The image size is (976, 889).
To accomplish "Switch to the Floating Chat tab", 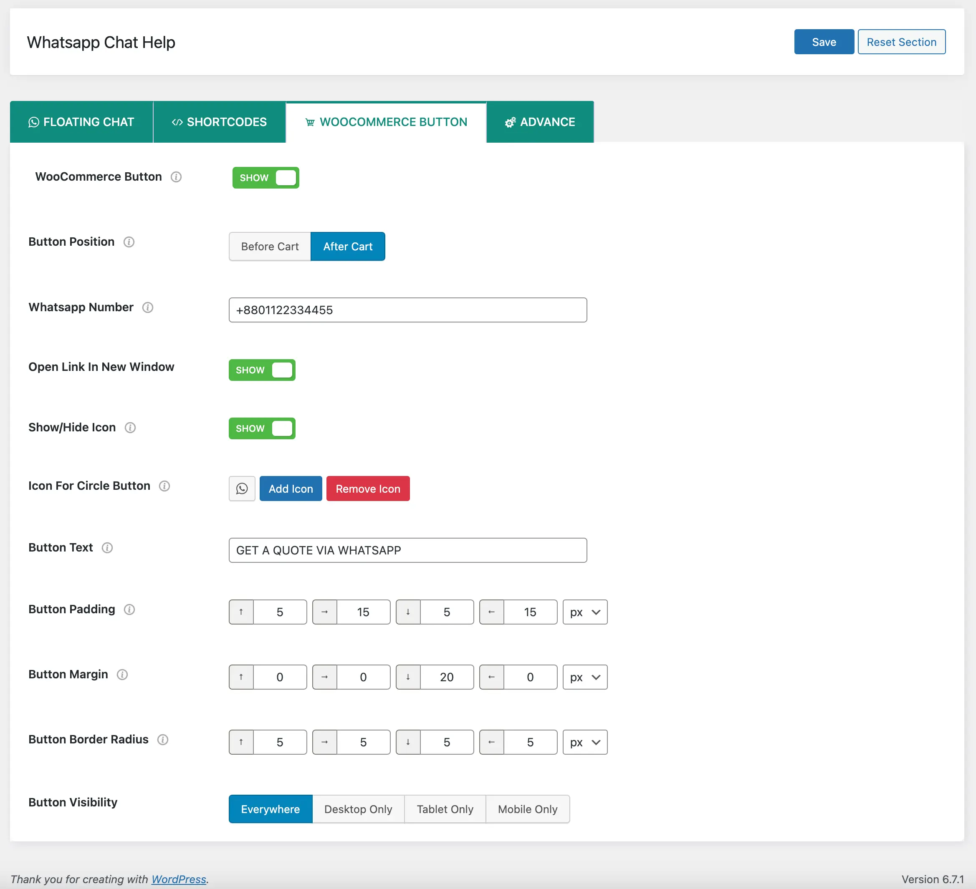I will coord(81,122).
